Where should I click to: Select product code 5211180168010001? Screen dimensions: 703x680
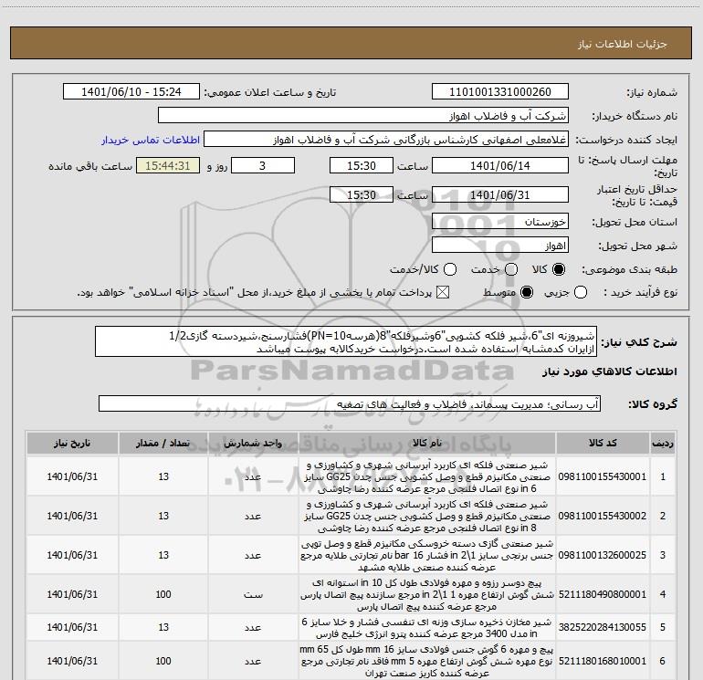(x=603, y=661)
